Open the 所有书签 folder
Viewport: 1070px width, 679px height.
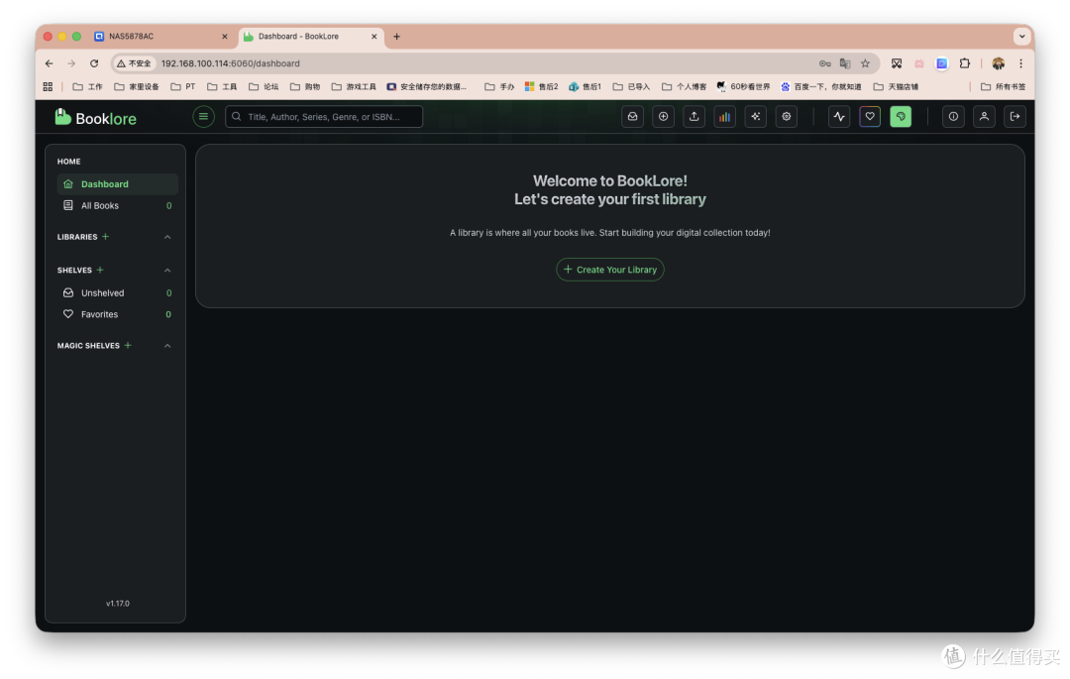(1003, 86)
